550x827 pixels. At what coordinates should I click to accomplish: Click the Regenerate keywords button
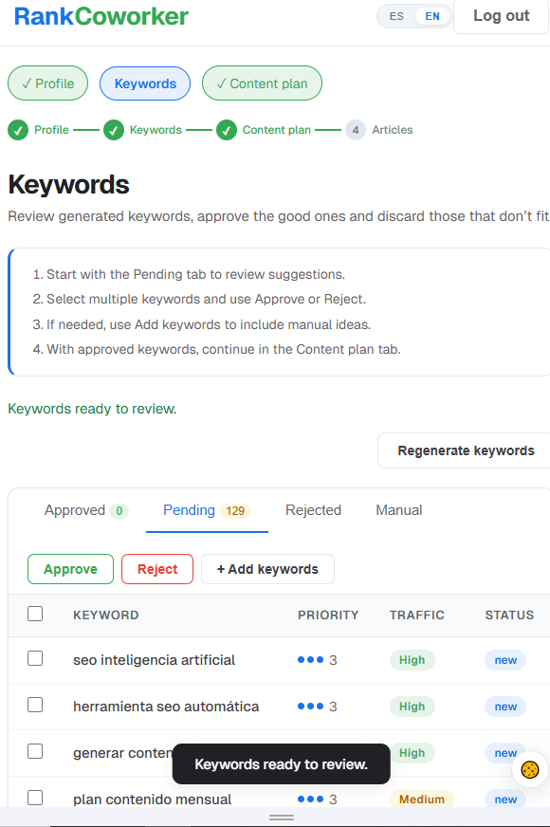[466, 450]
